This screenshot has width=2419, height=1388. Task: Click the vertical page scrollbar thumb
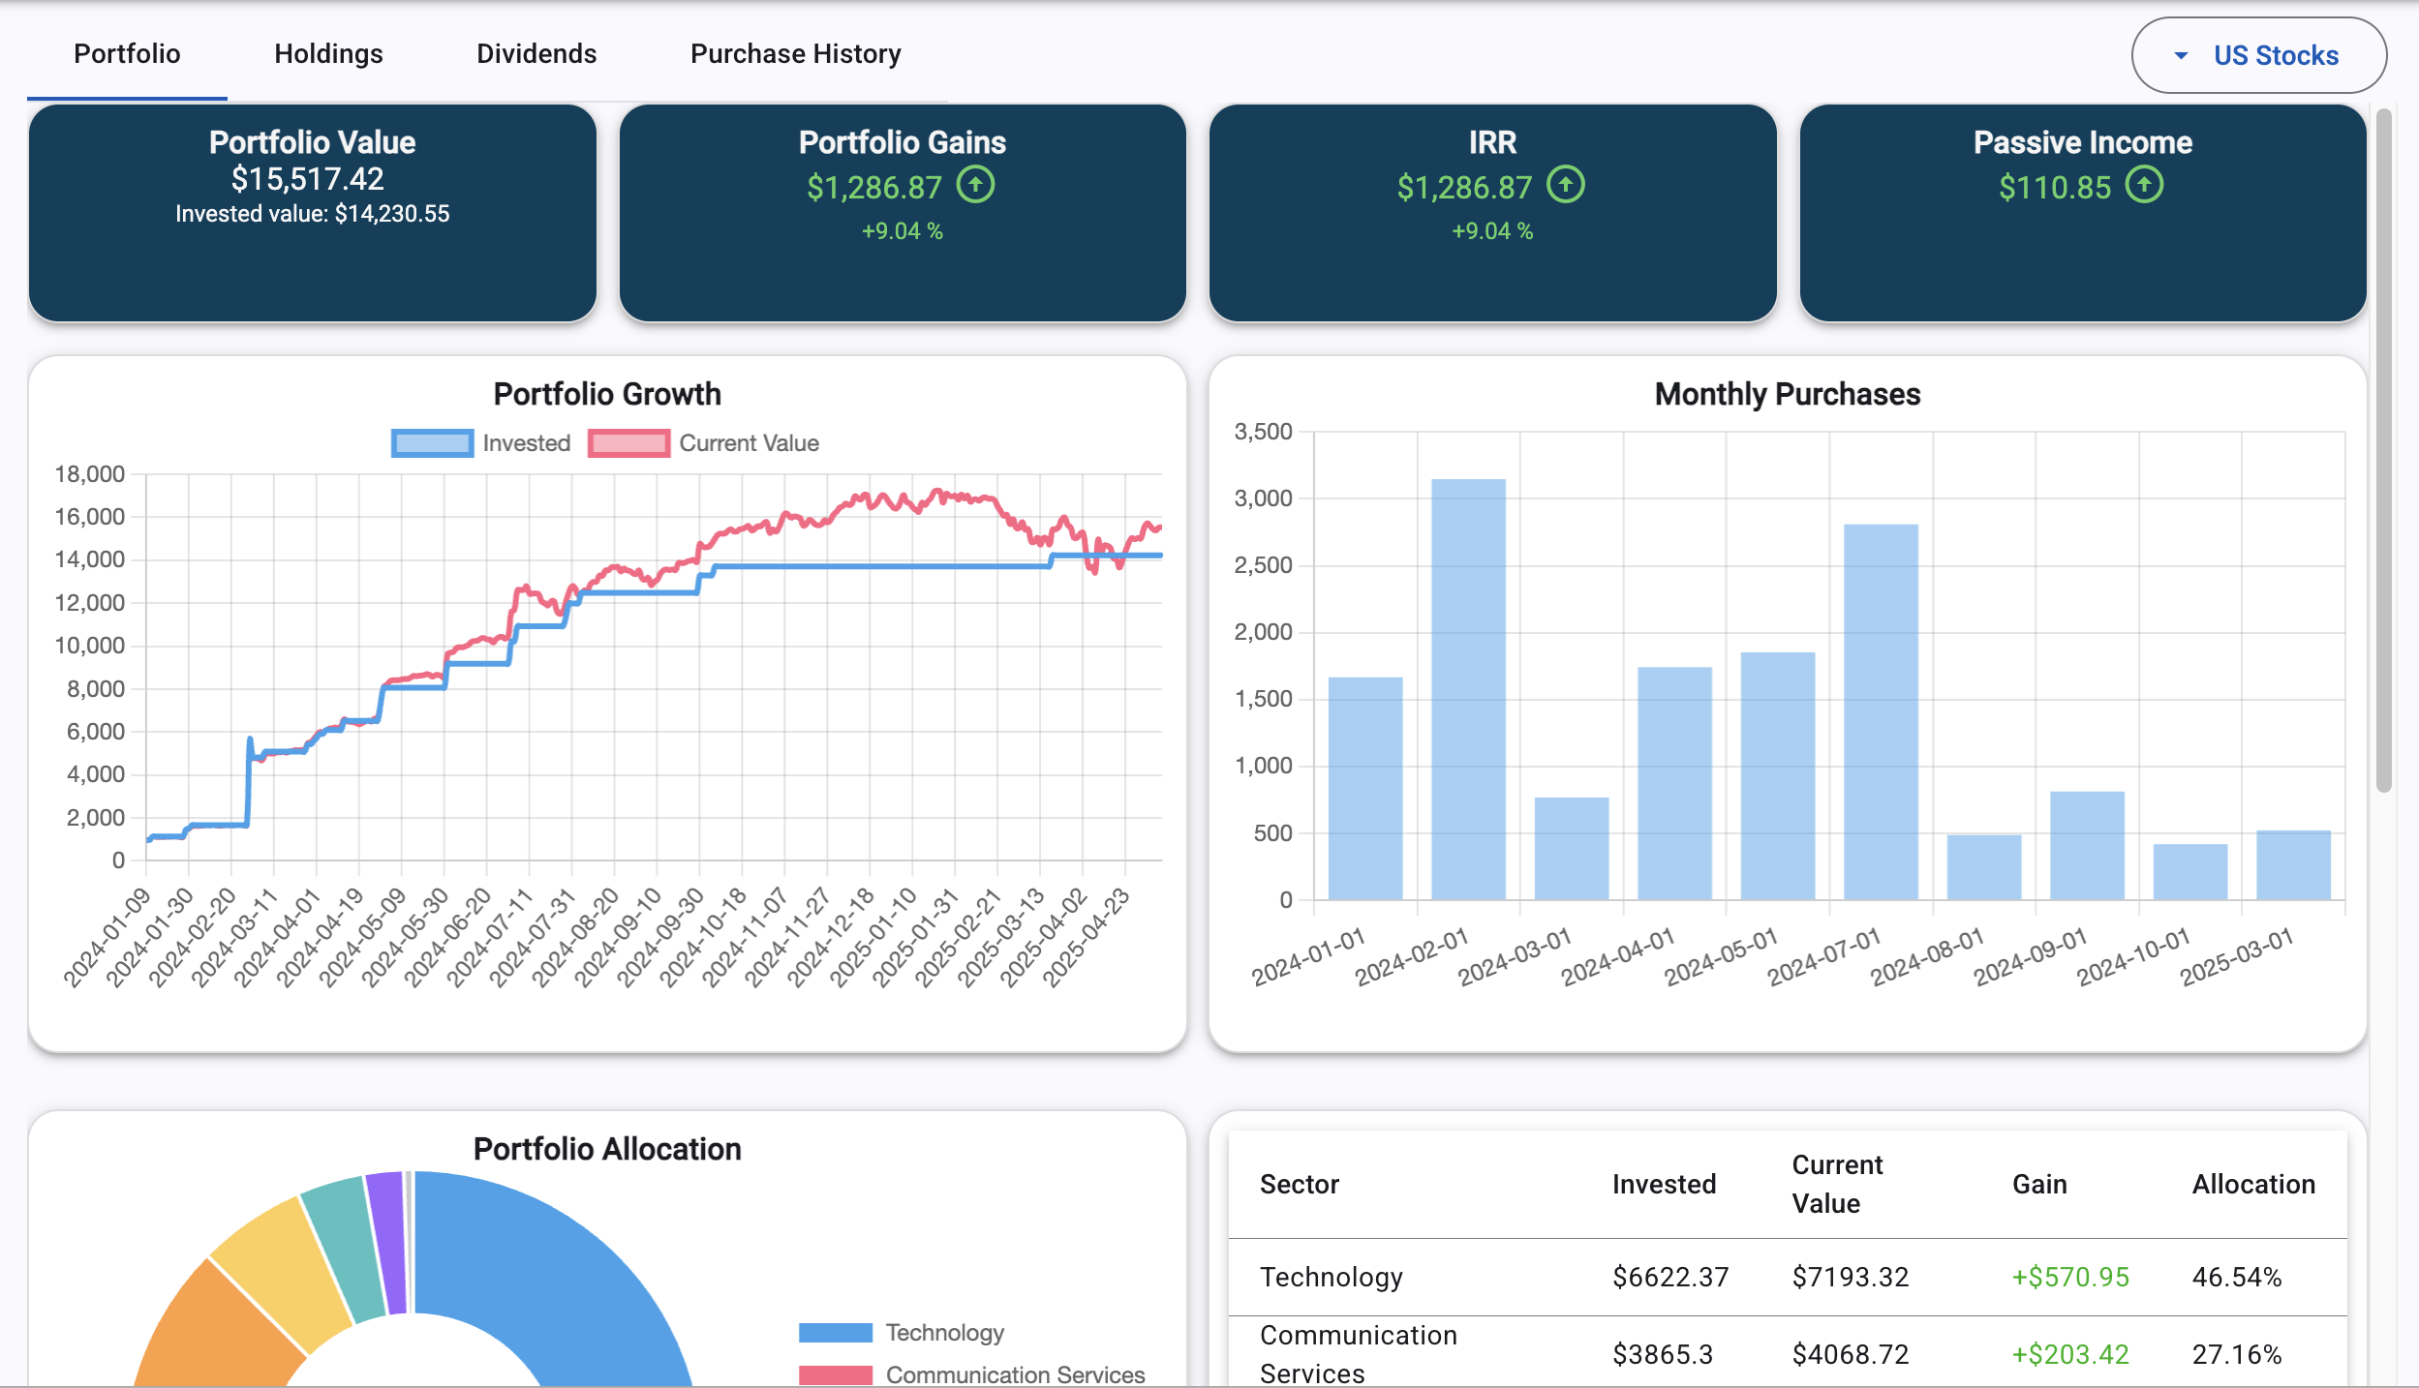[2383, 450]
